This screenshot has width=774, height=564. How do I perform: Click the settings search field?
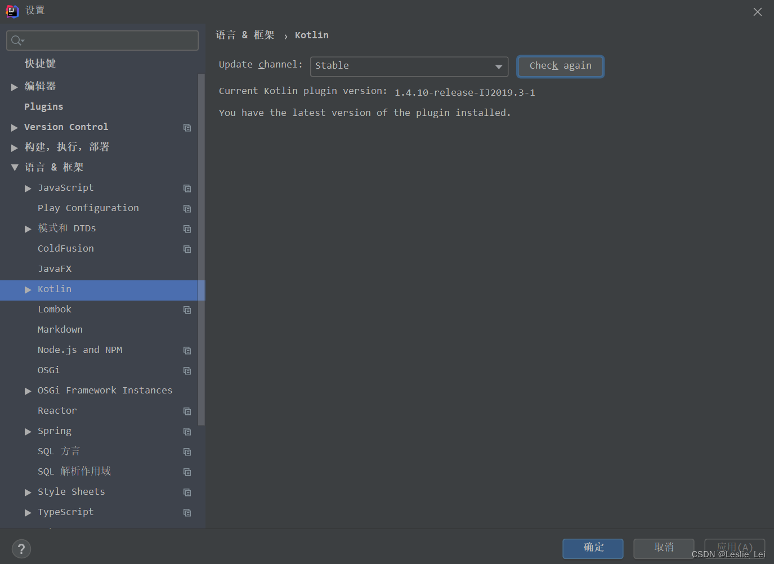point(102,41)
